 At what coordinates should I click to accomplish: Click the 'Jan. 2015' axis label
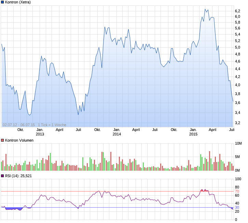pyautogui.click(x=193, y=132)
